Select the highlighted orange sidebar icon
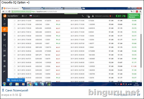This screenshot has height=99, width=144. point(5,29)
